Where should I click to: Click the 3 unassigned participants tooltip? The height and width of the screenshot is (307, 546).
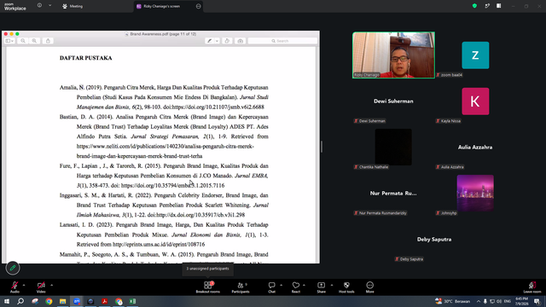(207, 269)
